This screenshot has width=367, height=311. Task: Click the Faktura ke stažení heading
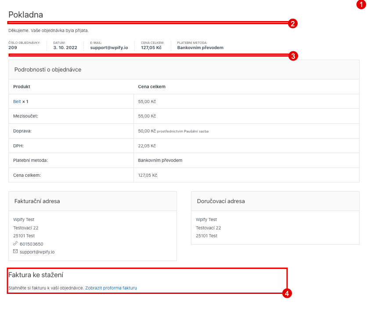click(36, 275)
